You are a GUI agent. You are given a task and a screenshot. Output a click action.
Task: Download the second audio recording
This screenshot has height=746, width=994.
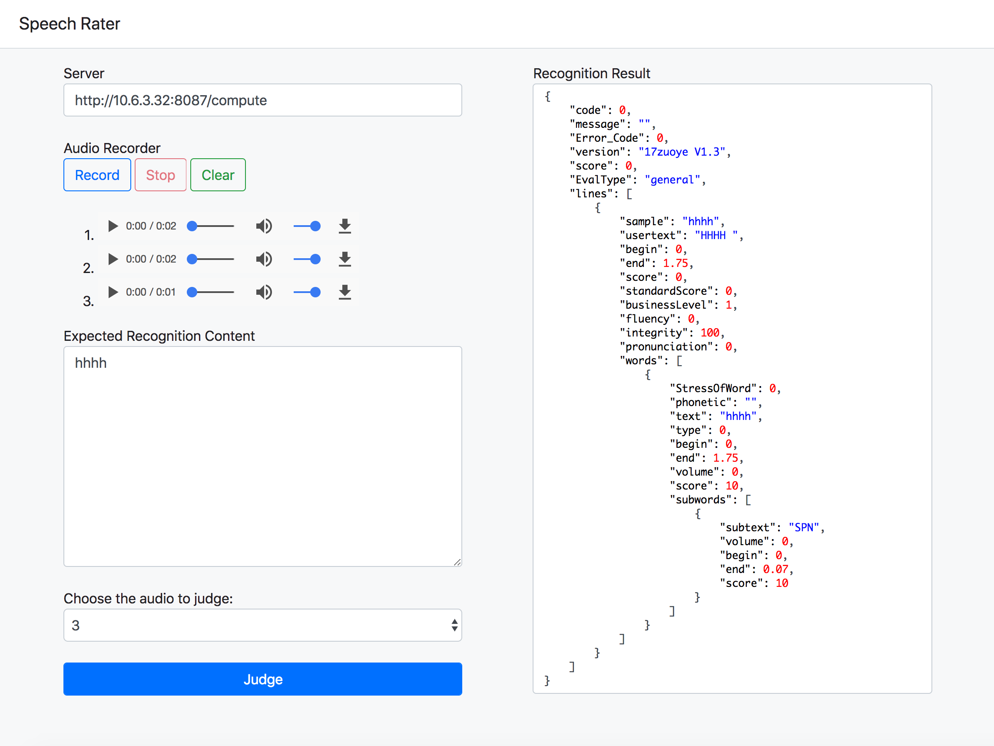click(345, 259)
